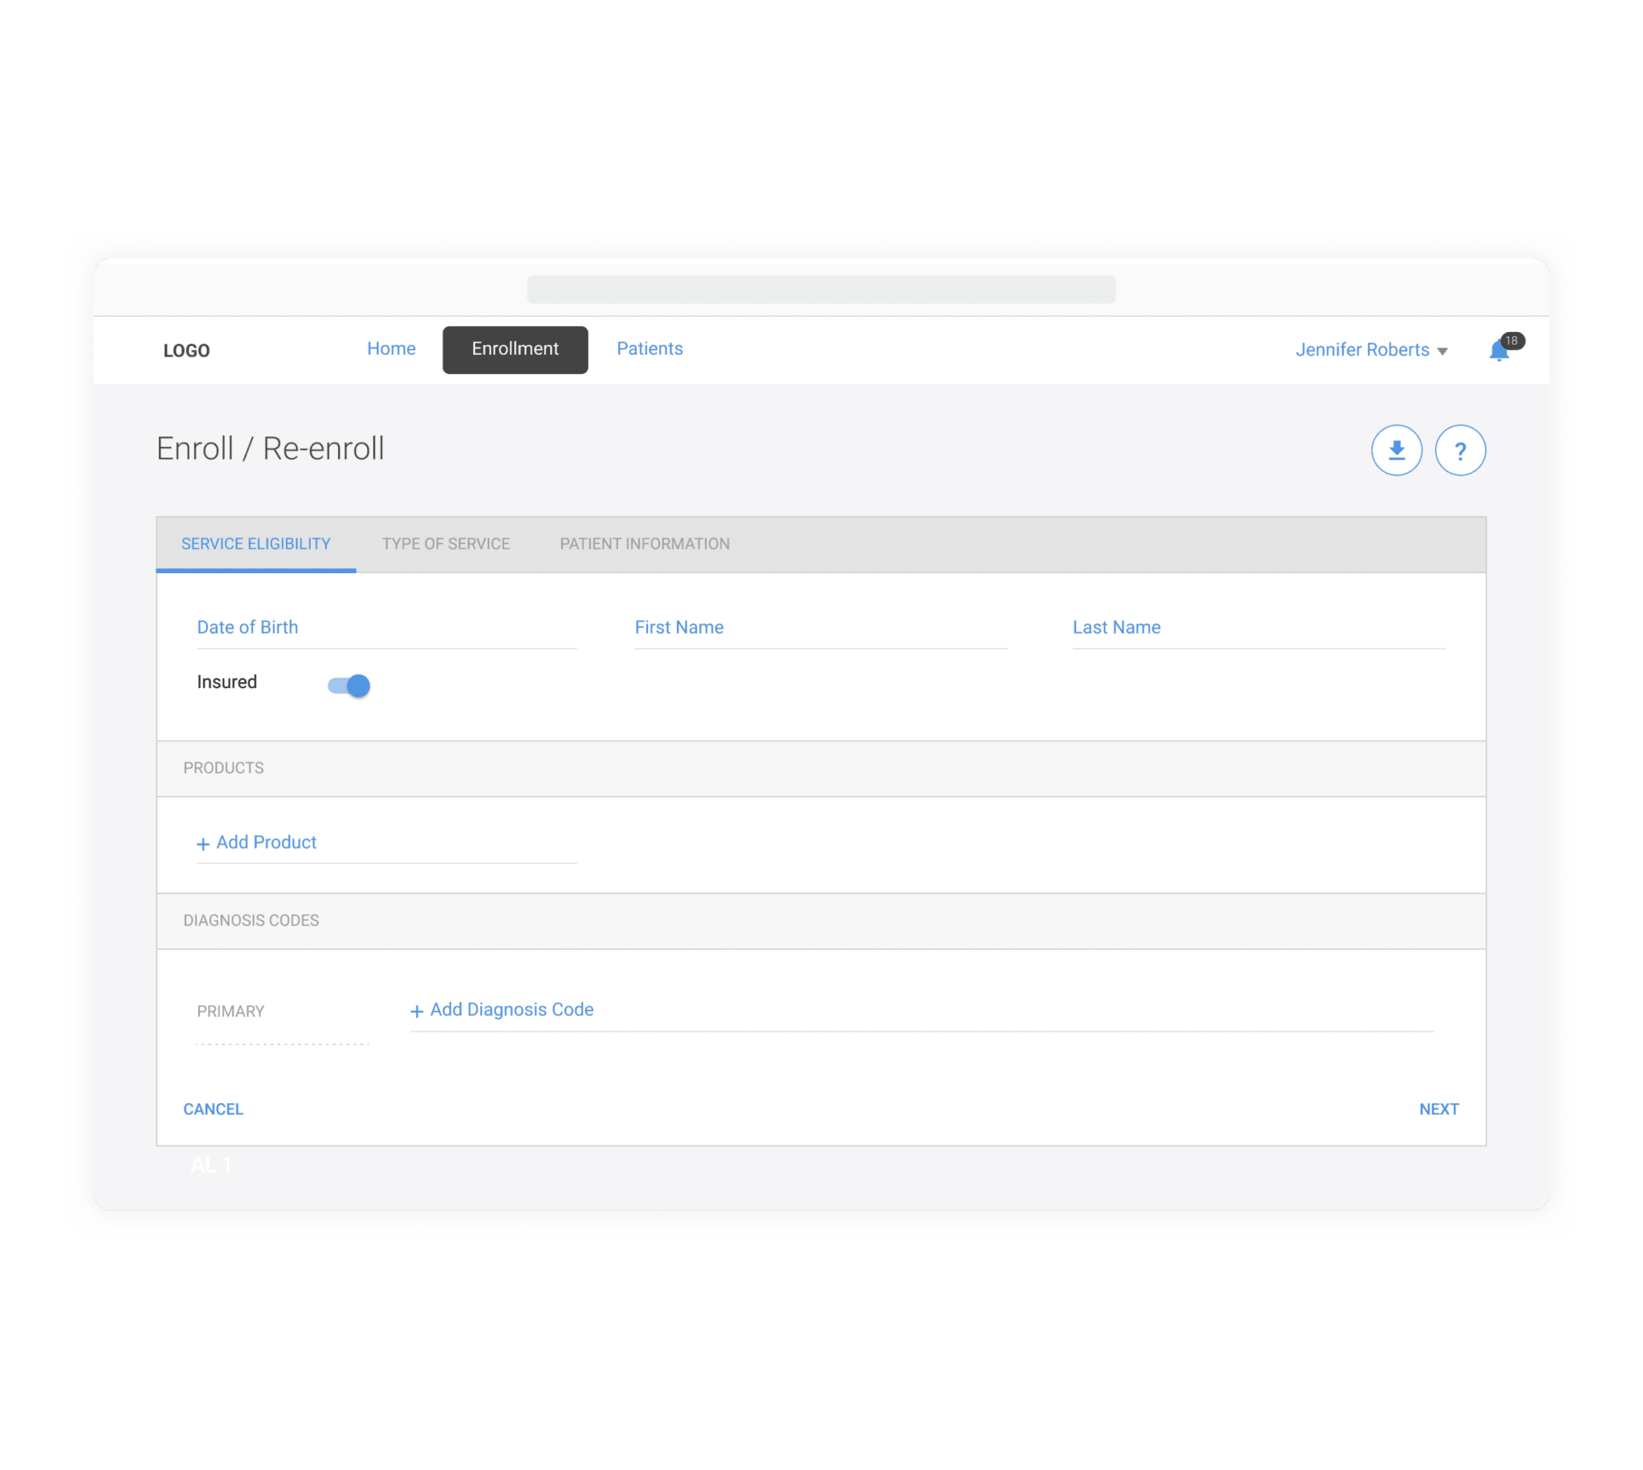The width and height of the screenshot is (1643, 1470).
Task: Open help via question mark icon
Action: [1459, 450]
